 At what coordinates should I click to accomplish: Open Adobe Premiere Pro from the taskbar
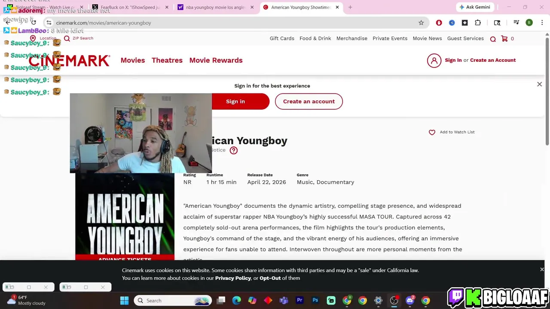(x=299, y=300)
